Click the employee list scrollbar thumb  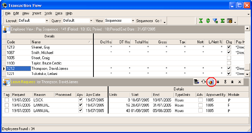tap(247, 66)
